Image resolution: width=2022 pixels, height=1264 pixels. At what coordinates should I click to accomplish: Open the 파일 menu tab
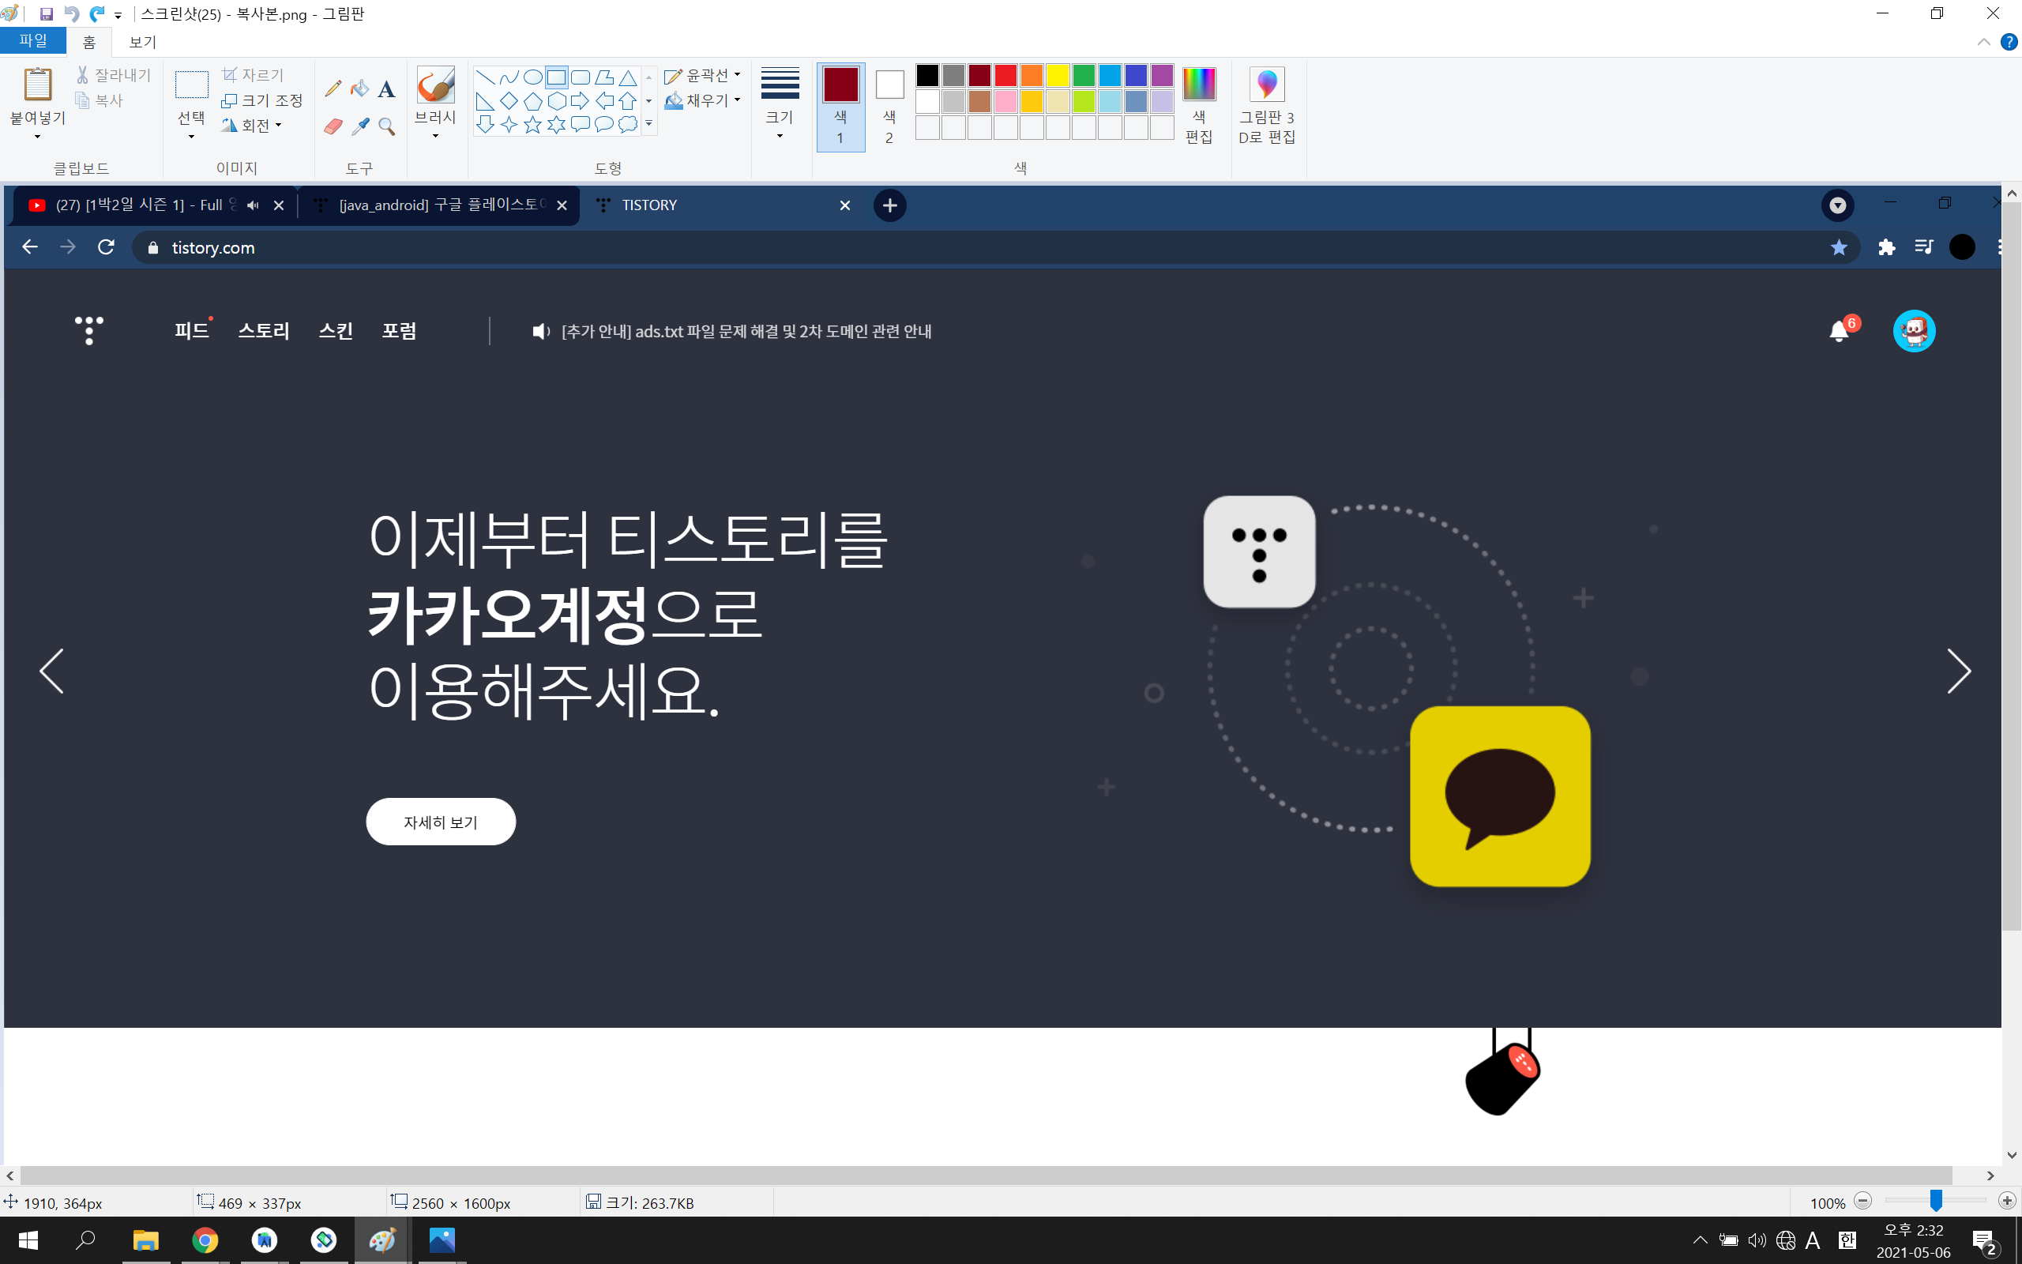[x=33, y=41]
